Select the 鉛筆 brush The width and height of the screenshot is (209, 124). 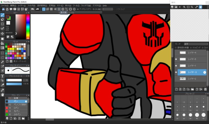click(x=16, y=98)
